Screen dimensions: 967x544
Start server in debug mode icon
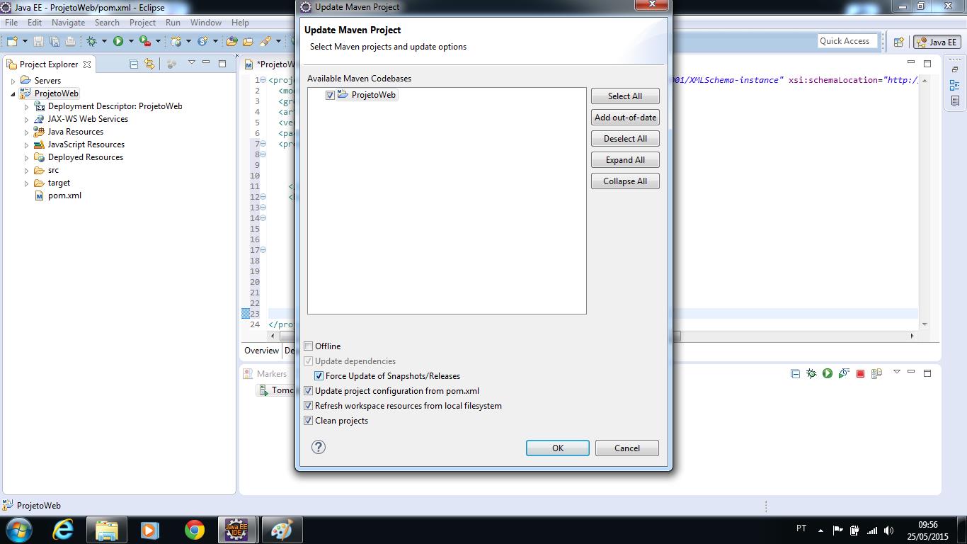(811, 373)
